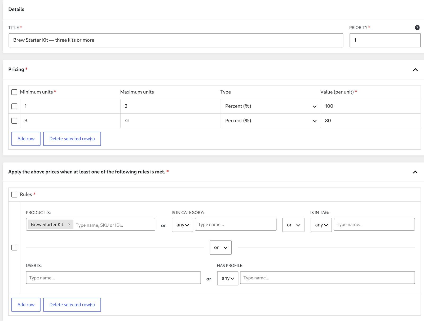Open the profile 'any' dropdown

(x=228, y=278)
